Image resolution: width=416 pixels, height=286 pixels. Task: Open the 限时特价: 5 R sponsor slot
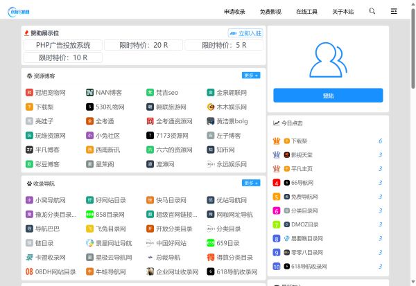224,45
